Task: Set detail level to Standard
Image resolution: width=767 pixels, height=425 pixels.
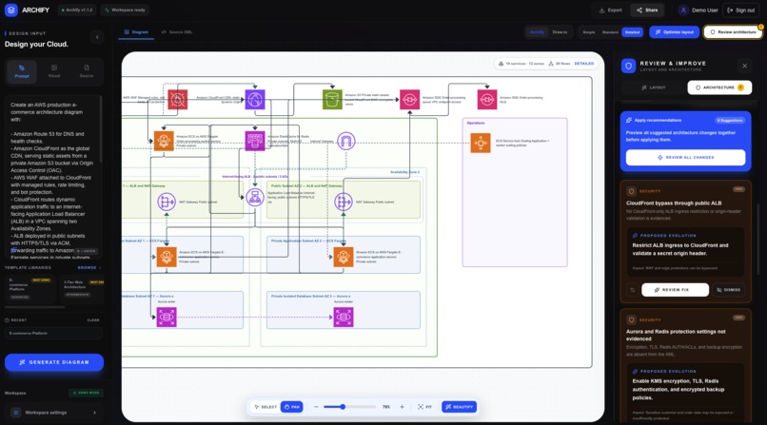Action: pos(610,32)
